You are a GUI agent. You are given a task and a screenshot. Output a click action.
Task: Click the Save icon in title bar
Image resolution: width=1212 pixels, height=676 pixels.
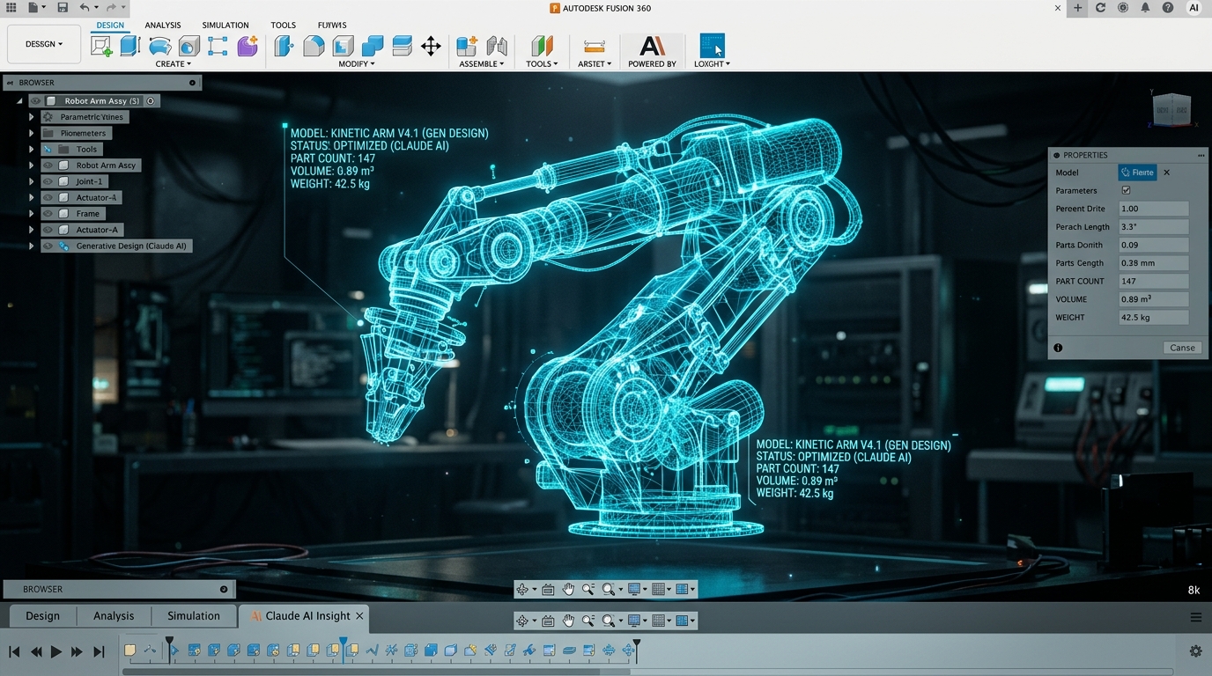(63, 8)
